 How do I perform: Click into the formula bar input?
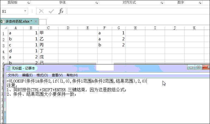(139, 11)
